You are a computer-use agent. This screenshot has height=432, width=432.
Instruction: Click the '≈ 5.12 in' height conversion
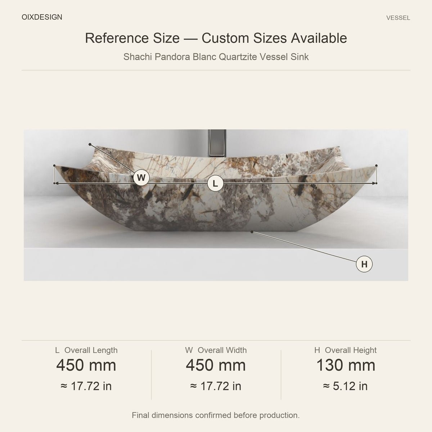click(346, 386)
